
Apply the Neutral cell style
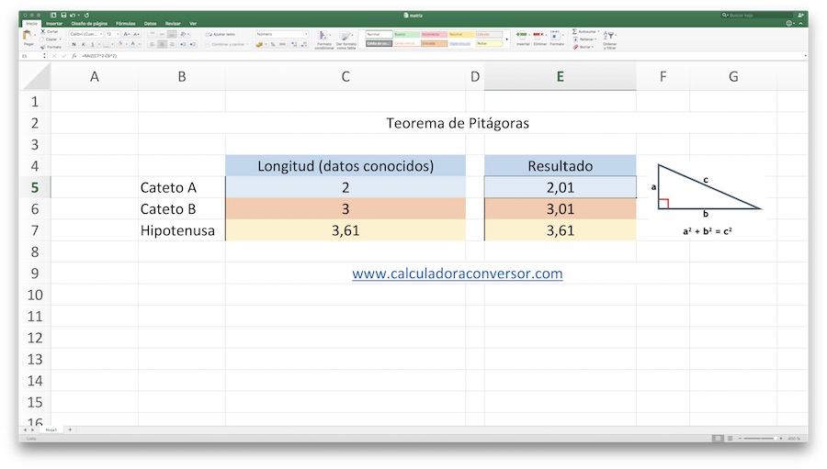point(461,34)
